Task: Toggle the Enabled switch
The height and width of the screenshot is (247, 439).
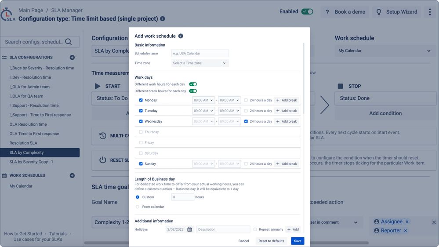Action: 307,11
